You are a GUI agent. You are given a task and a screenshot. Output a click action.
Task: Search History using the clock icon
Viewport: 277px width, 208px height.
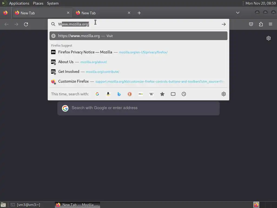click(184, 94)
